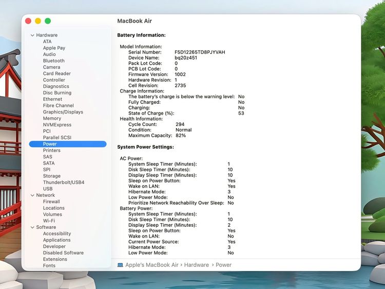Select ATA in the sidebar
The height and width of the screenshot is (289, 385).
(47, 42)
